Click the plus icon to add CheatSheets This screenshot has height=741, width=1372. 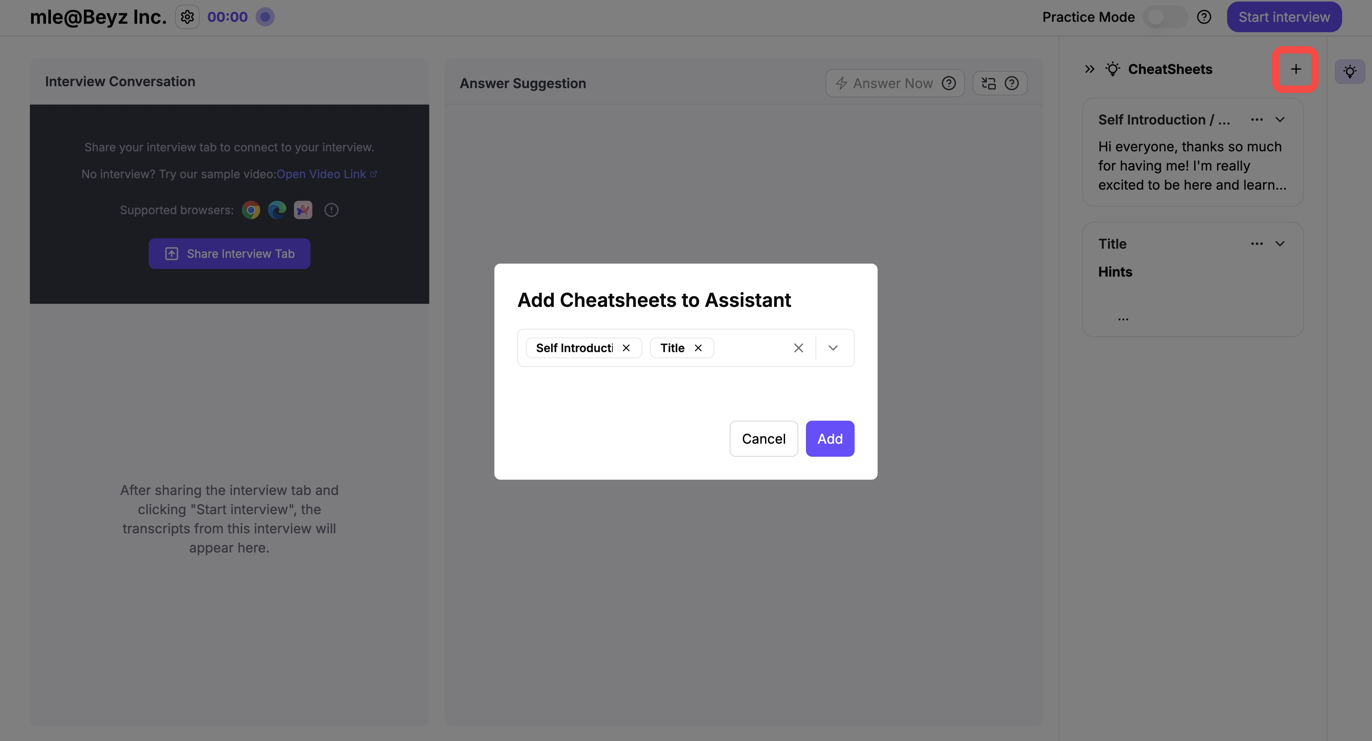click(x=1295, y=69)
